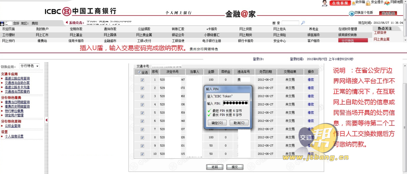407x174 pixels.
Task: Confirm PIN with 确定(O) button
Action: [217, 122]
